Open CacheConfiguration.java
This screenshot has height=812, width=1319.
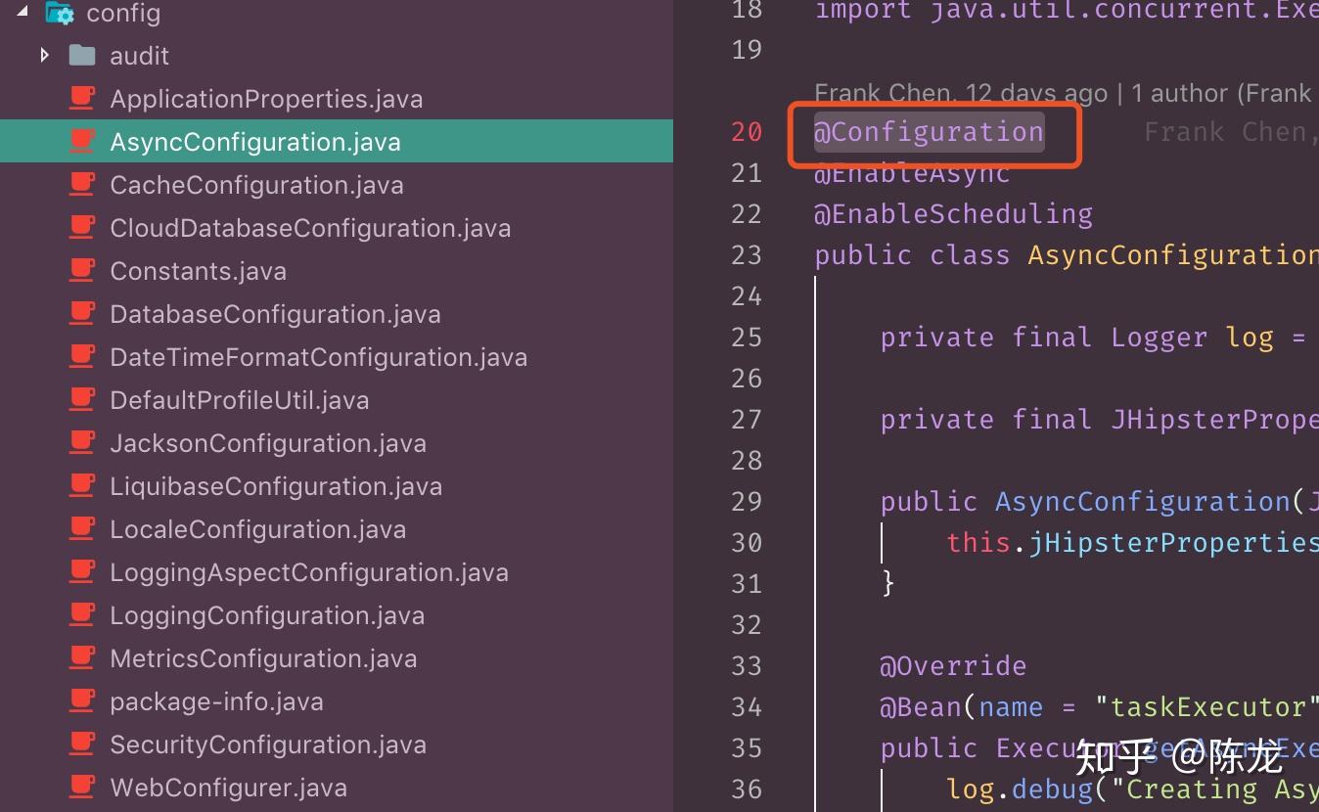click(x=257, y=184)
